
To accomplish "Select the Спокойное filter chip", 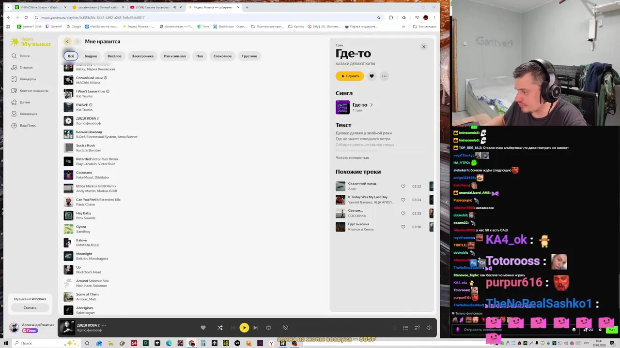I will pos(222,56).
